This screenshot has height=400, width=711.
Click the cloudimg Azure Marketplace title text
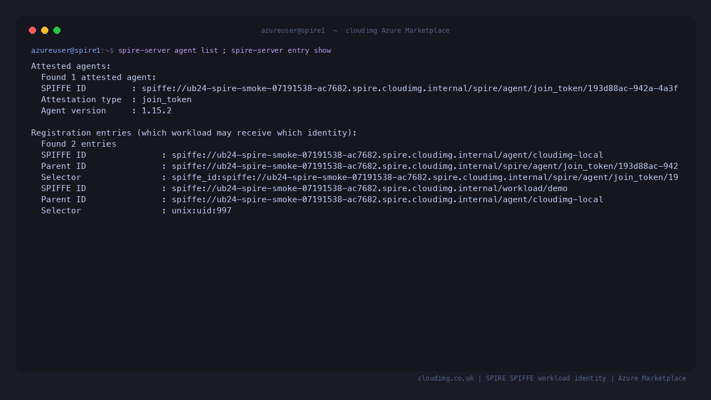pos(397,31)
